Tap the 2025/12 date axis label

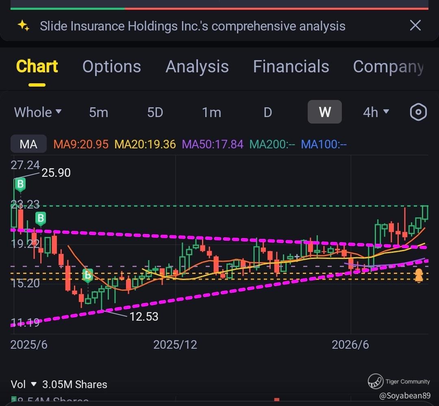[175, 345]
